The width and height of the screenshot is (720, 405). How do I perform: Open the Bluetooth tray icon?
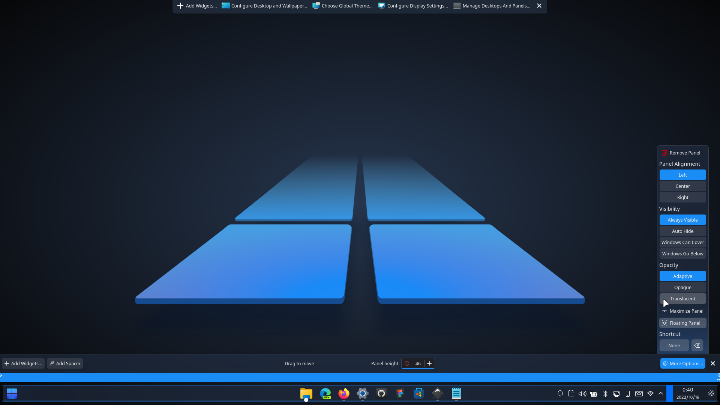pyautogui.click(x=605, y=393)
